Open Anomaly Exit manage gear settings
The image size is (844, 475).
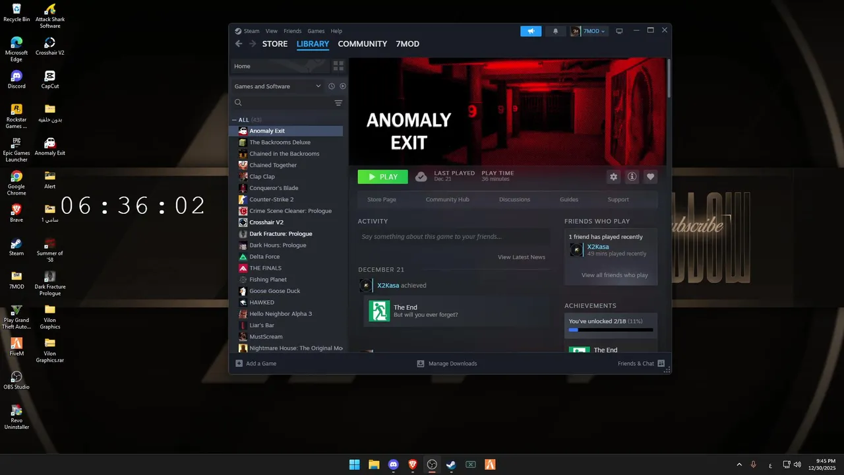pos(614,177)
